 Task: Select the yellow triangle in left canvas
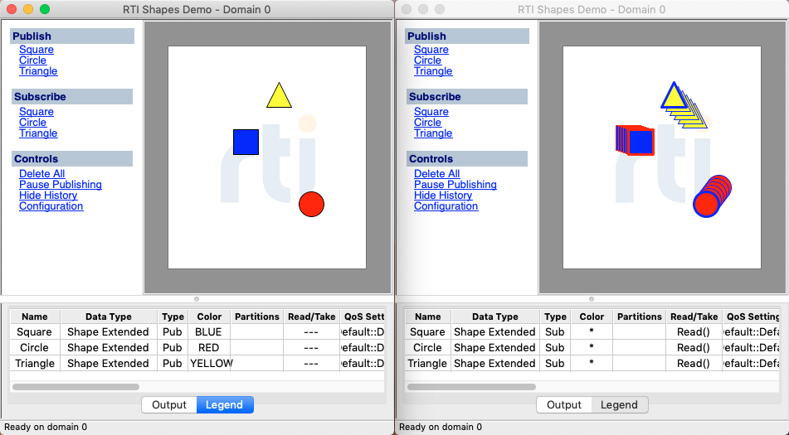(279, 98)
